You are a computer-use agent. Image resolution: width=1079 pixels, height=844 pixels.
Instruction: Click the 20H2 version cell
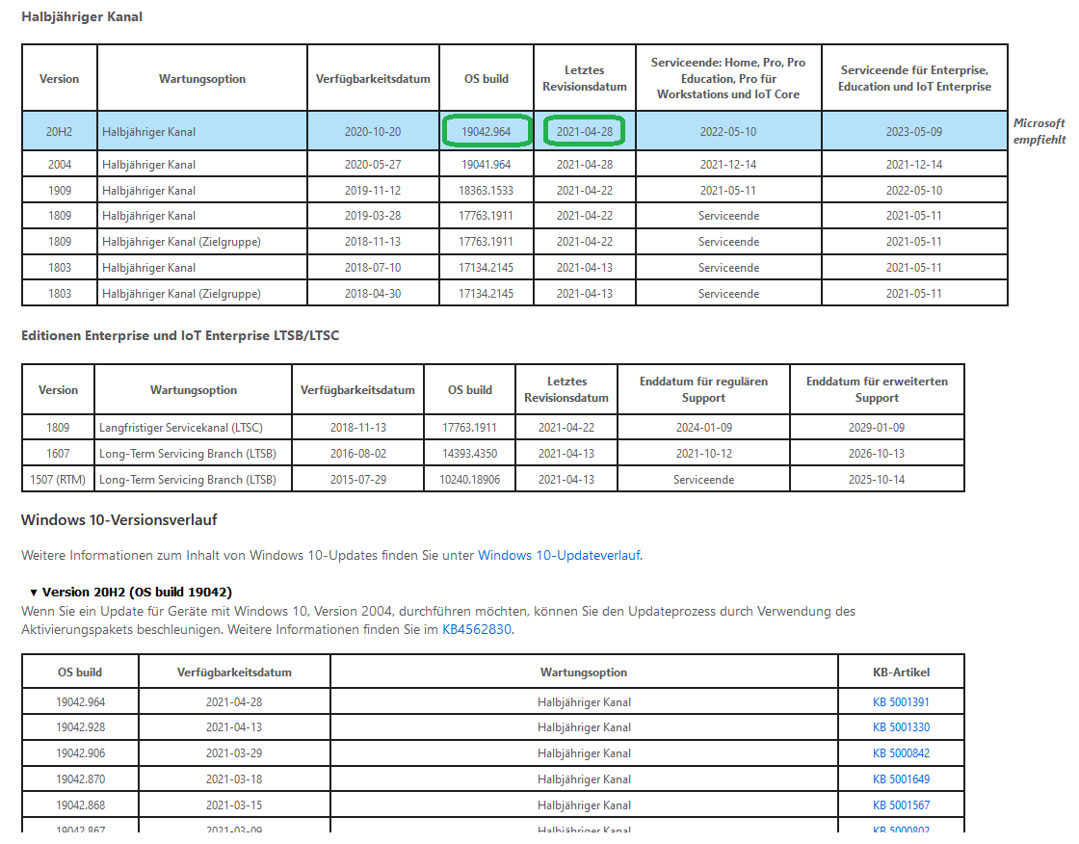point(59,131)
